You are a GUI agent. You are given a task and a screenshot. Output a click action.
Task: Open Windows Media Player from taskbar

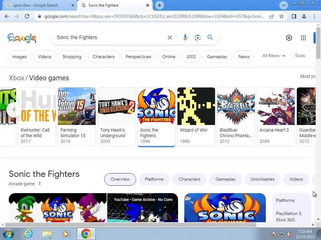coord(66,234)
